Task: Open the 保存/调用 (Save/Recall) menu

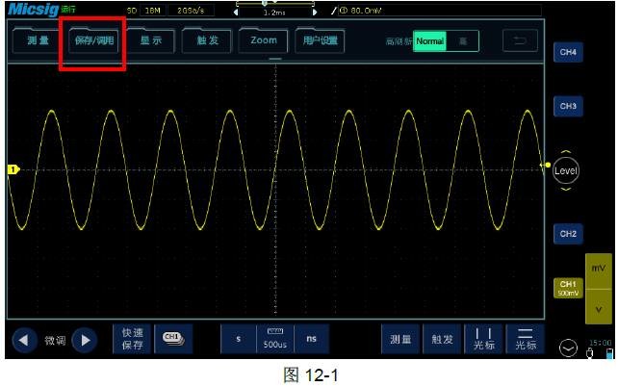Action: coord(93,41)
